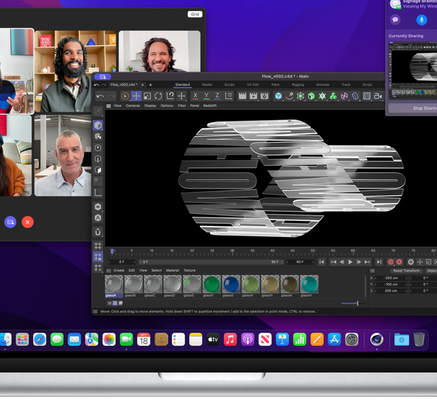Select Model mode cube in left palette
Image resolution: width=437 pixels, height=416 pixels.
click(98, 125)
